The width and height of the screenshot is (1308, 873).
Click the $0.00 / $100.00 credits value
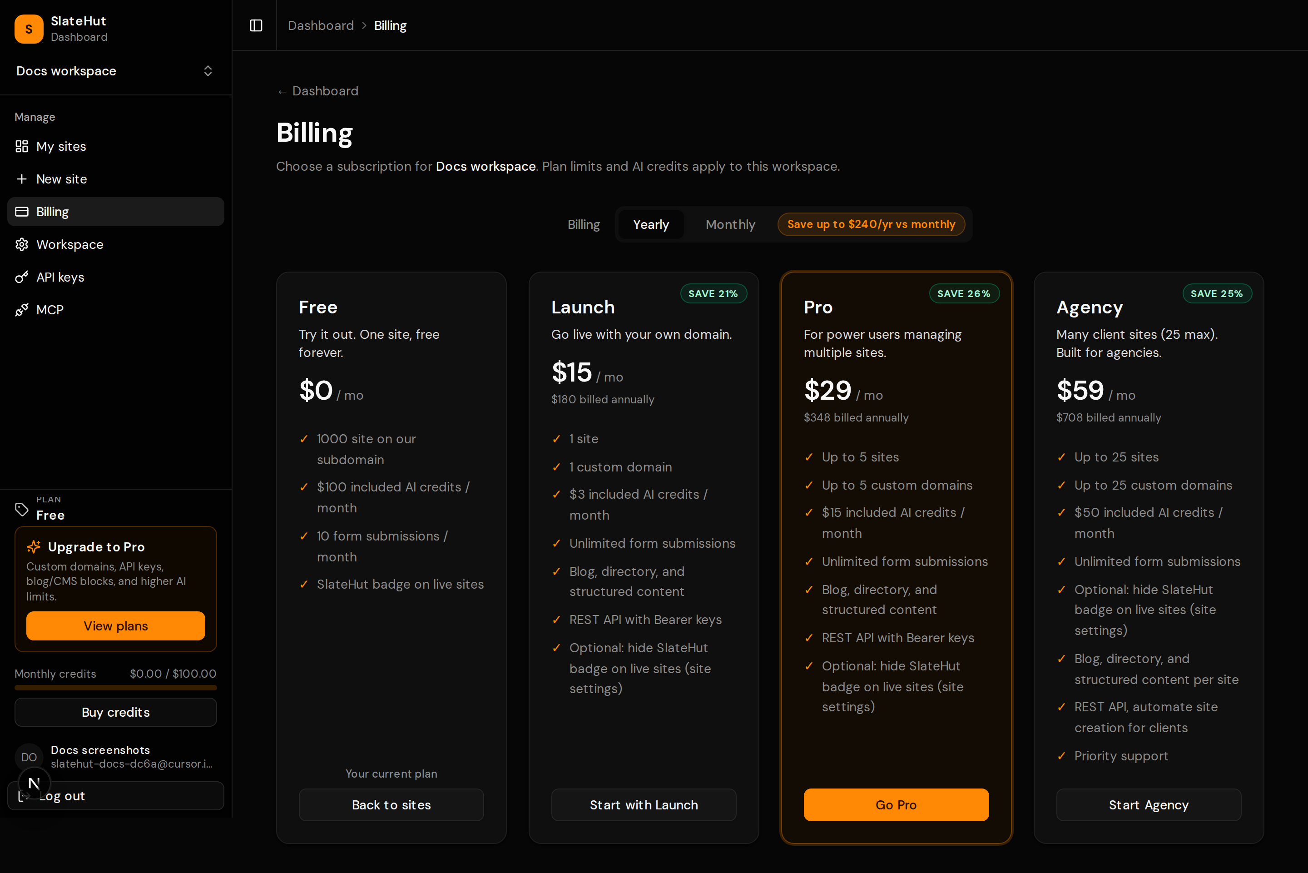173,674
